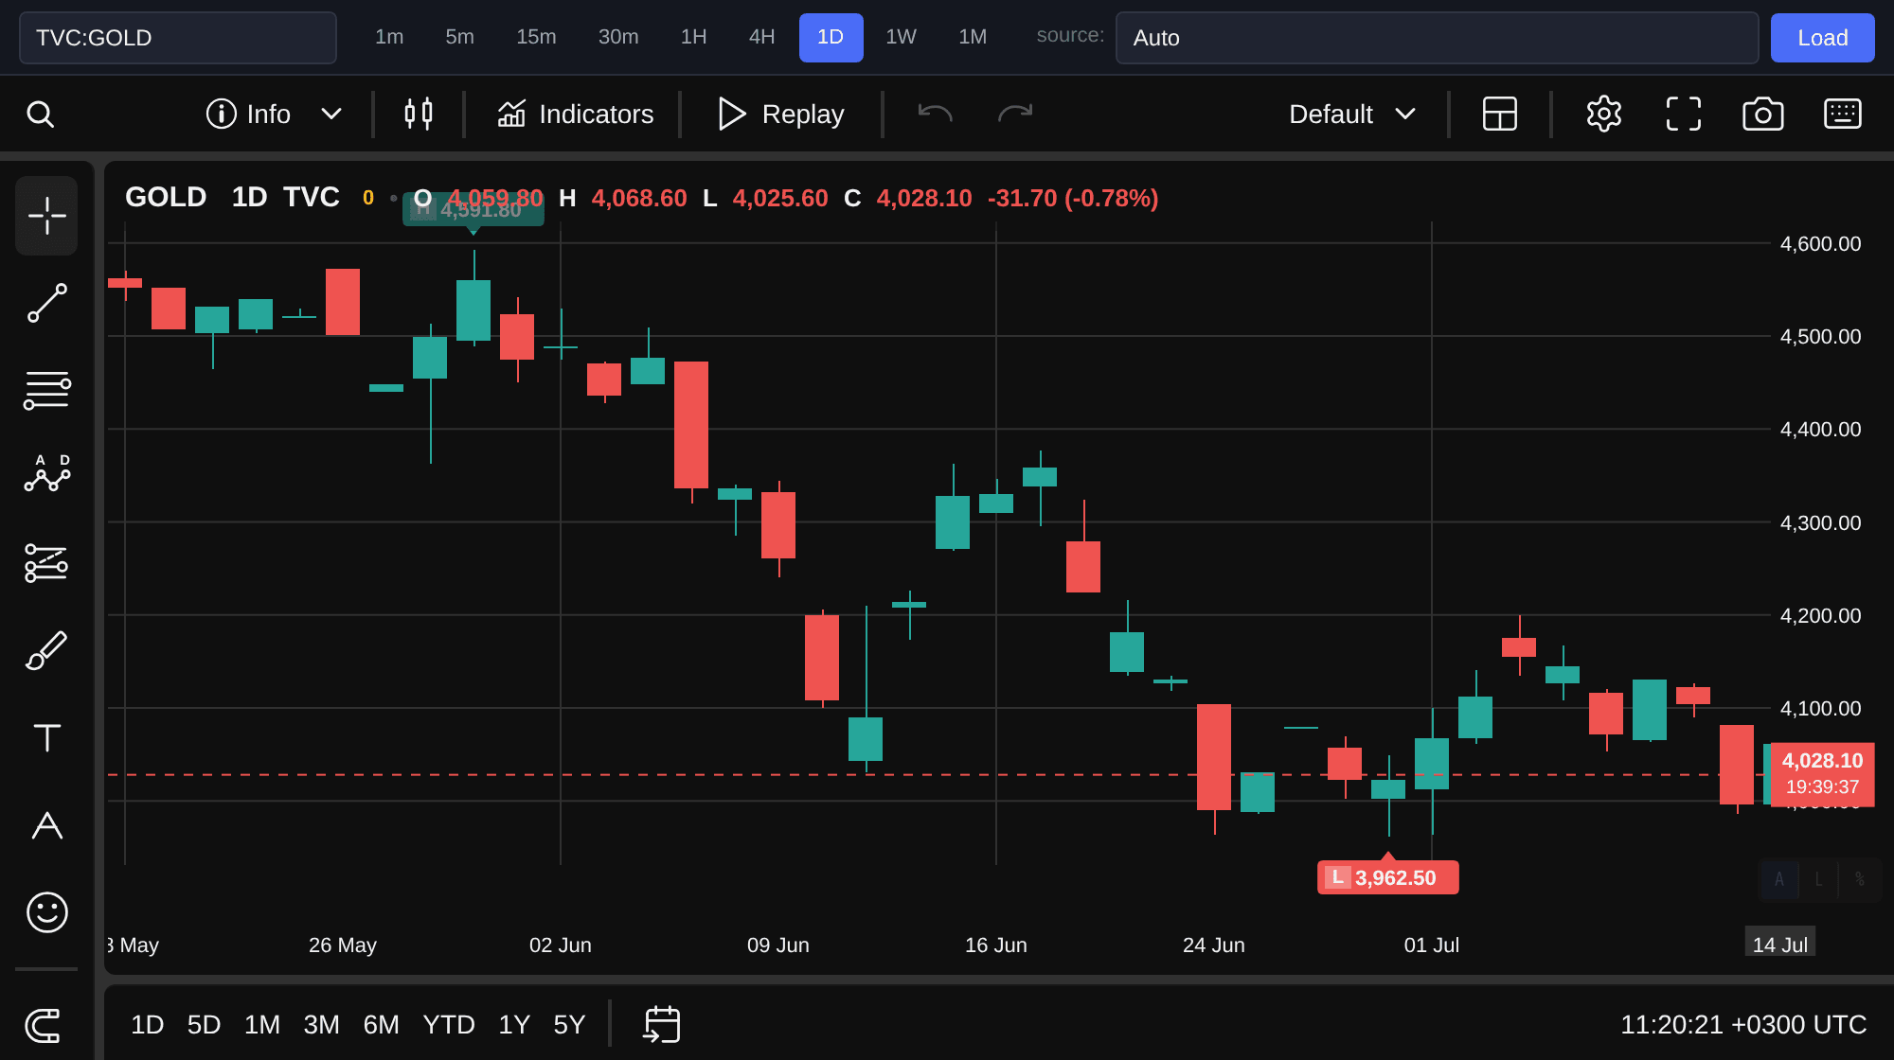The height and width of the screenshot is (1060, 1894).
Task: Set range to YTD
Action: 449,1025
